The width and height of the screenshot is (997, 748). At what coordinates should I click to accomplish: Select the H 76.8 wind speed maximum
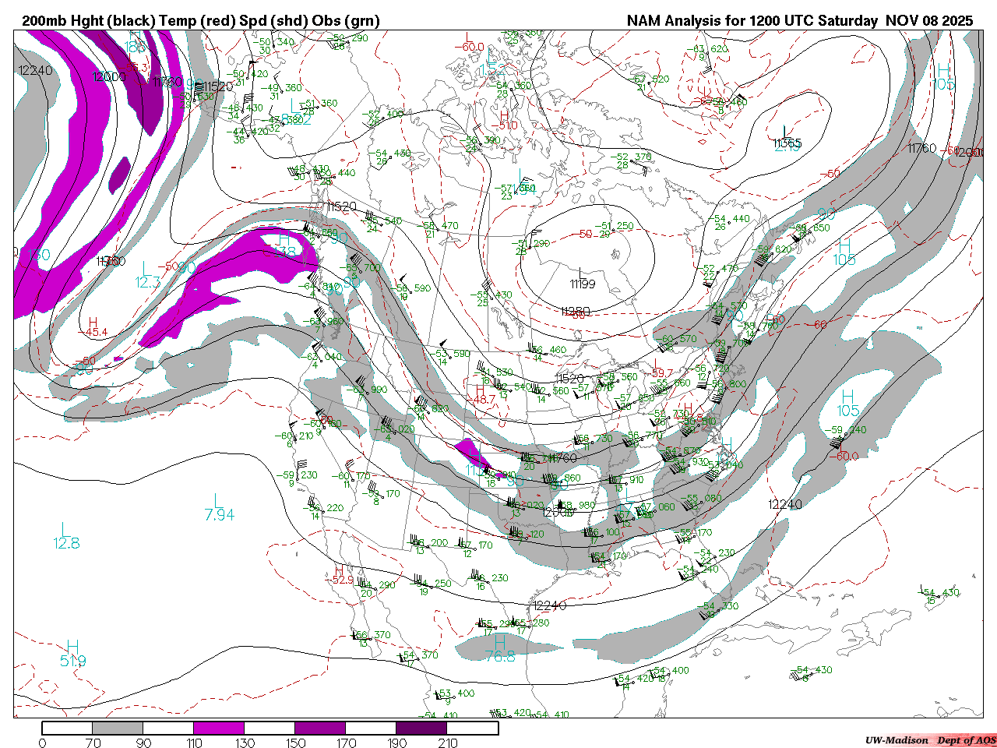tap(499, 649)
